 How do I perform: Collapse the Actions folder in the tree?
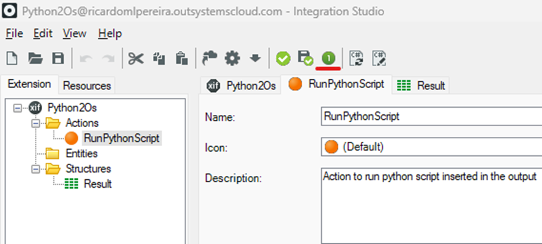click(35, 123)
